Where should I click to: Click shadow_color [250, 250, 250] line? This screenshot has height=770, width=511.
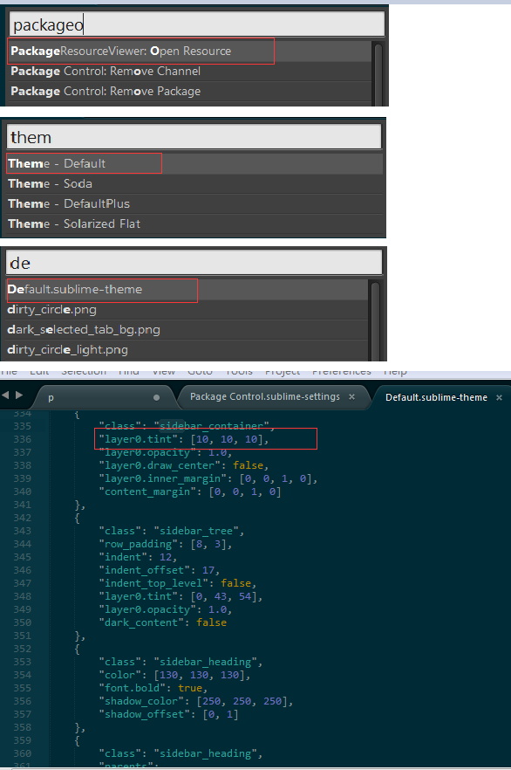coord(196,701)
